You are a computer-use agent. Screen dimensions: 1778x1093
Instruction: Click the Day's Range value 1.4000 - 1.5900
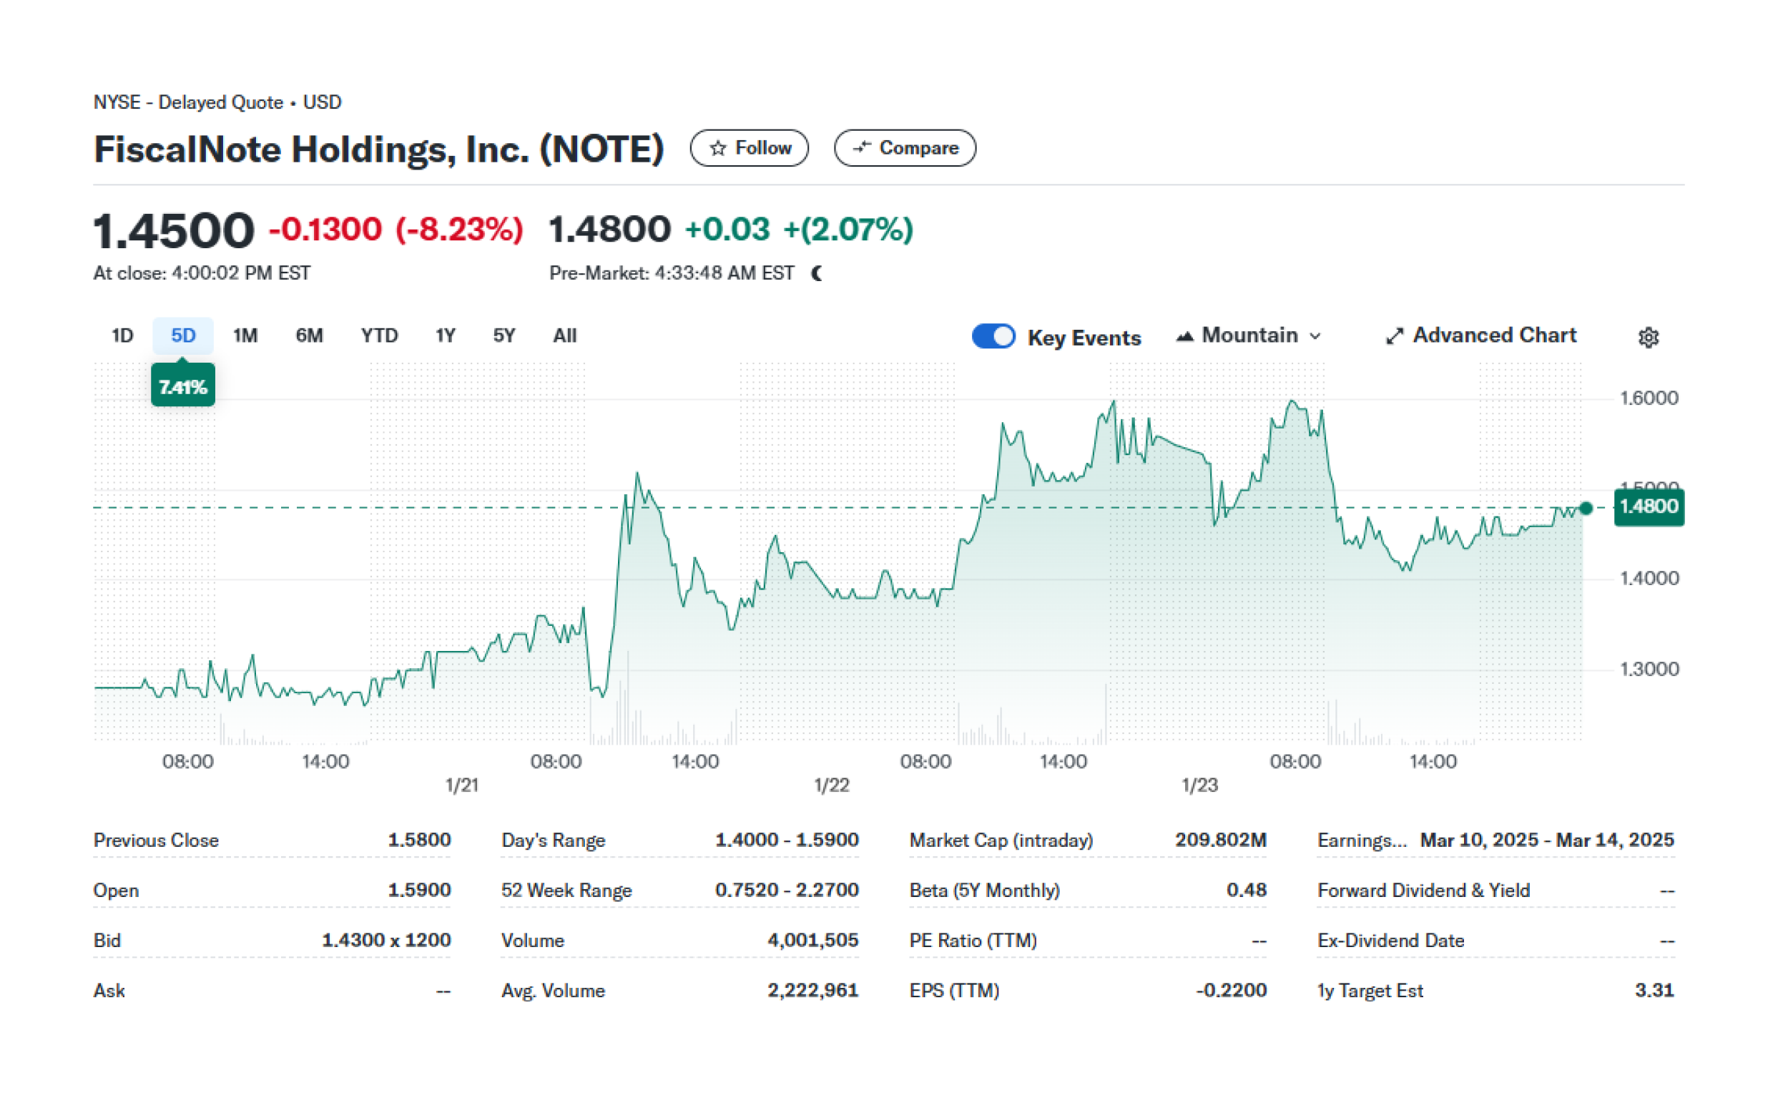pos(786,840)
